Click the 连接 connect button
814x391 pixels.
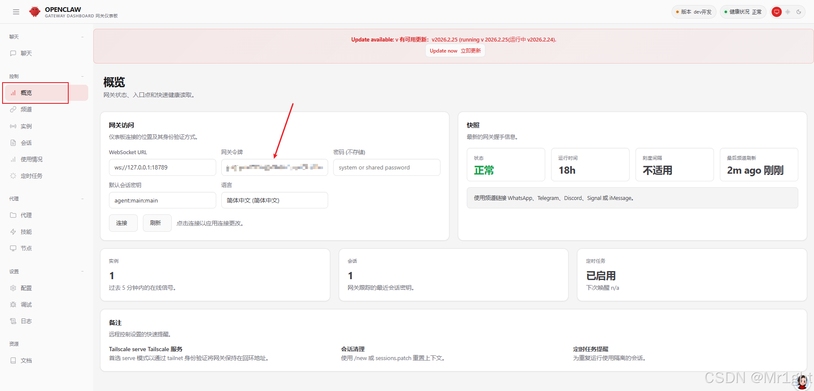coord(123,223)
